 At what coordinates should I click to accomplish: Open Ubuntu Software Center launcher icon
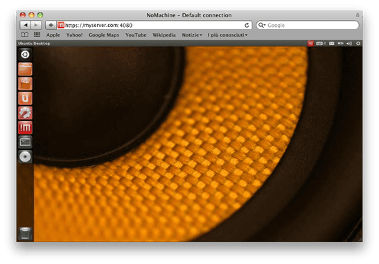tap(25, 84)
